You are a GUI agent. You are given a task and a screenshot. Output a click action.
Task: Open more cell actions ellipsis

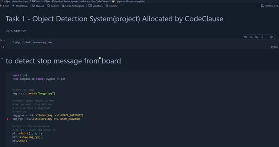click(x=267, y=37)
